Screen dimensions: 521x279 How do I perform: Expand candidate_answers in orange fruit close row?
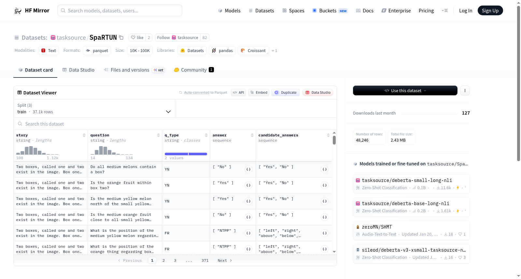point(325,217)
